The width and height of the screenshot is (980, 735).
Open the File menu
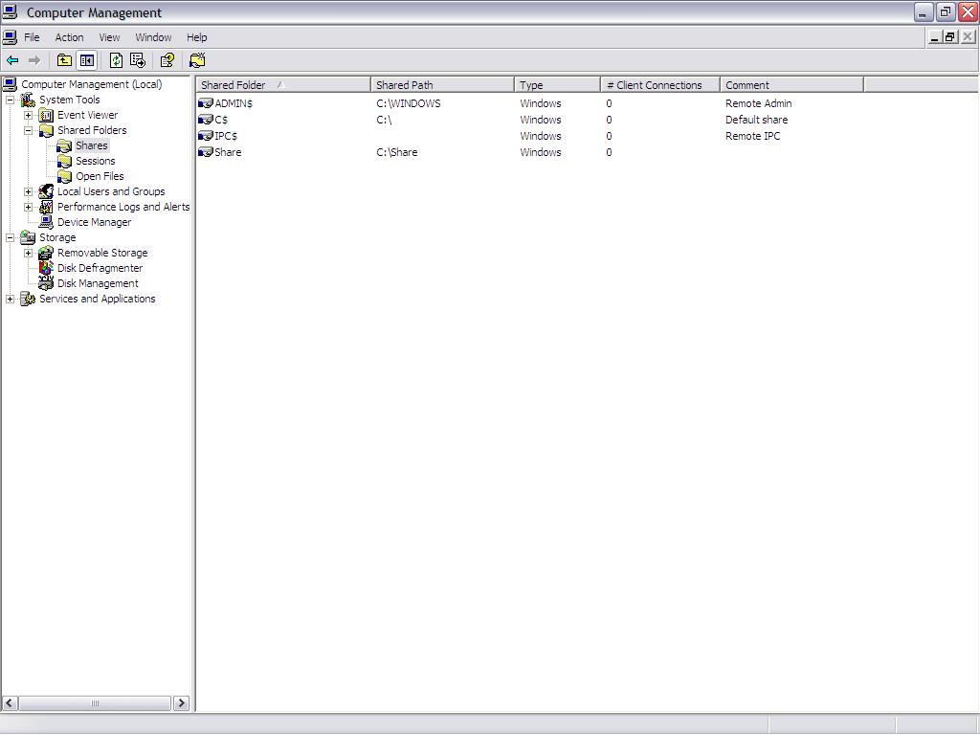pos(32,37)
